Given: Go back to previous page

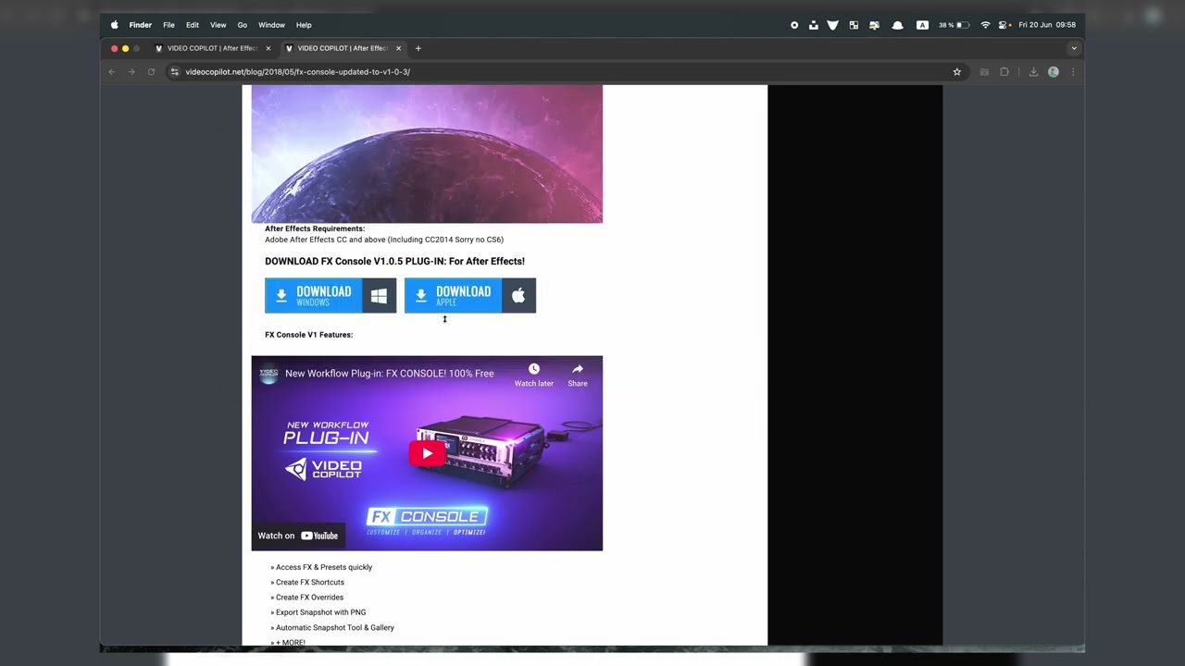Looking at the screenshot, I should [x=112, y=72].
